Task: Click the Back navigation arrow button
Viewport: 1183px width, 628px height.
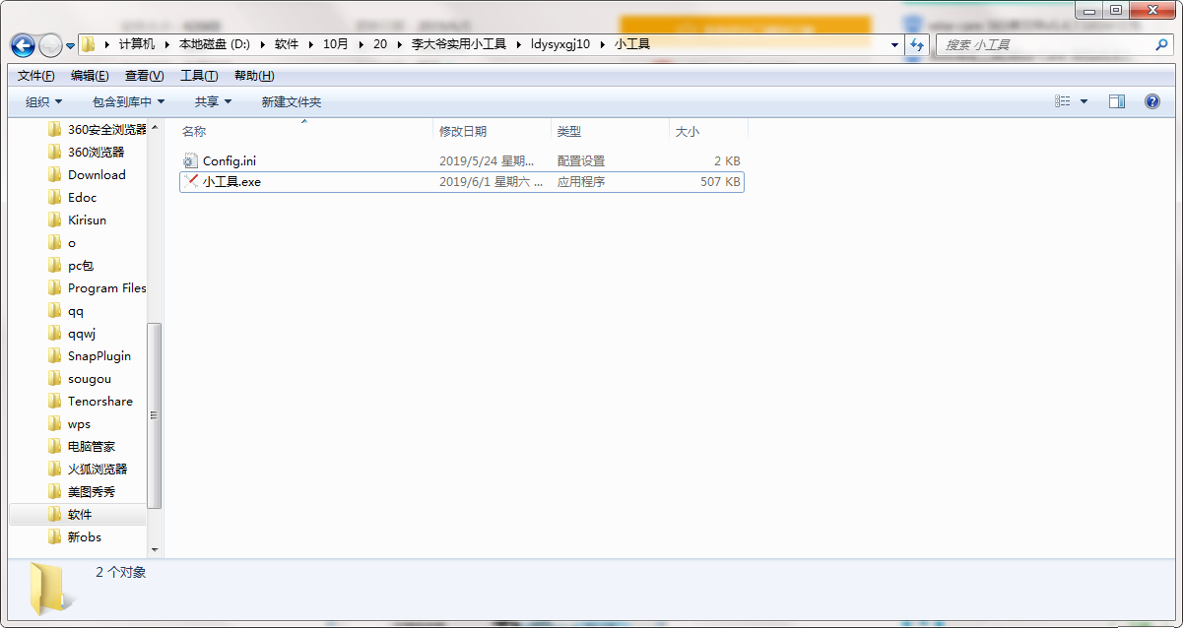Action: (x=23, y=45)
